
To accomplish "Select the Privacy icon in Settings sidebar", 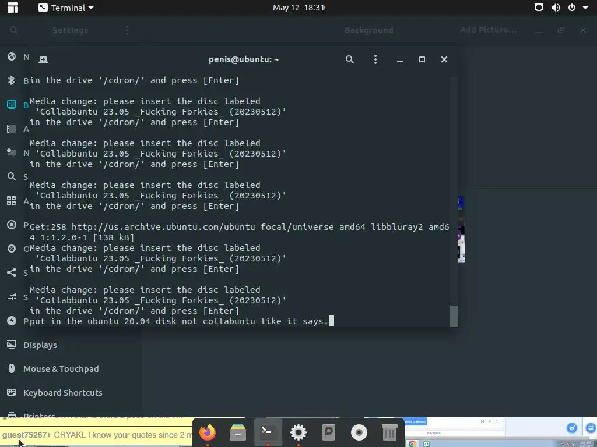I will coord(12,225).
